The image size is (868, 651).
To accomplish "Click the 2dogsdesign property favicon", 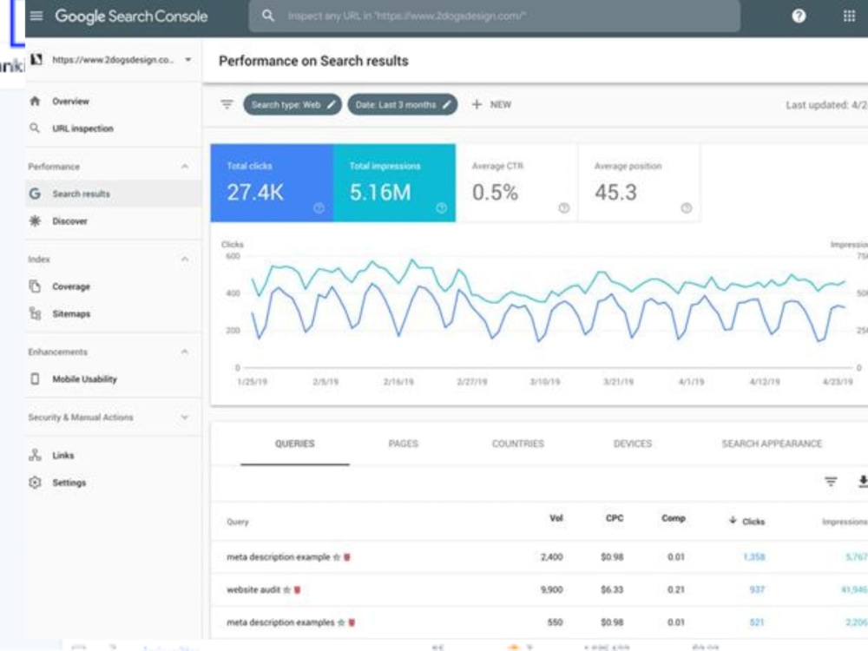I will pos(36,59).
